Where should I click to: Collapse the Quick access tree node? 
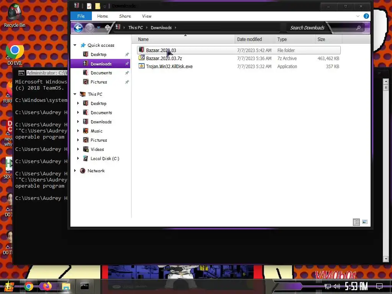point(75,45)
